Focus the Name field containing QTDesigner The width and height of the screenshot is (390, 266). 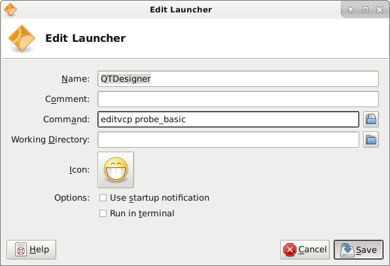(238, 78)
